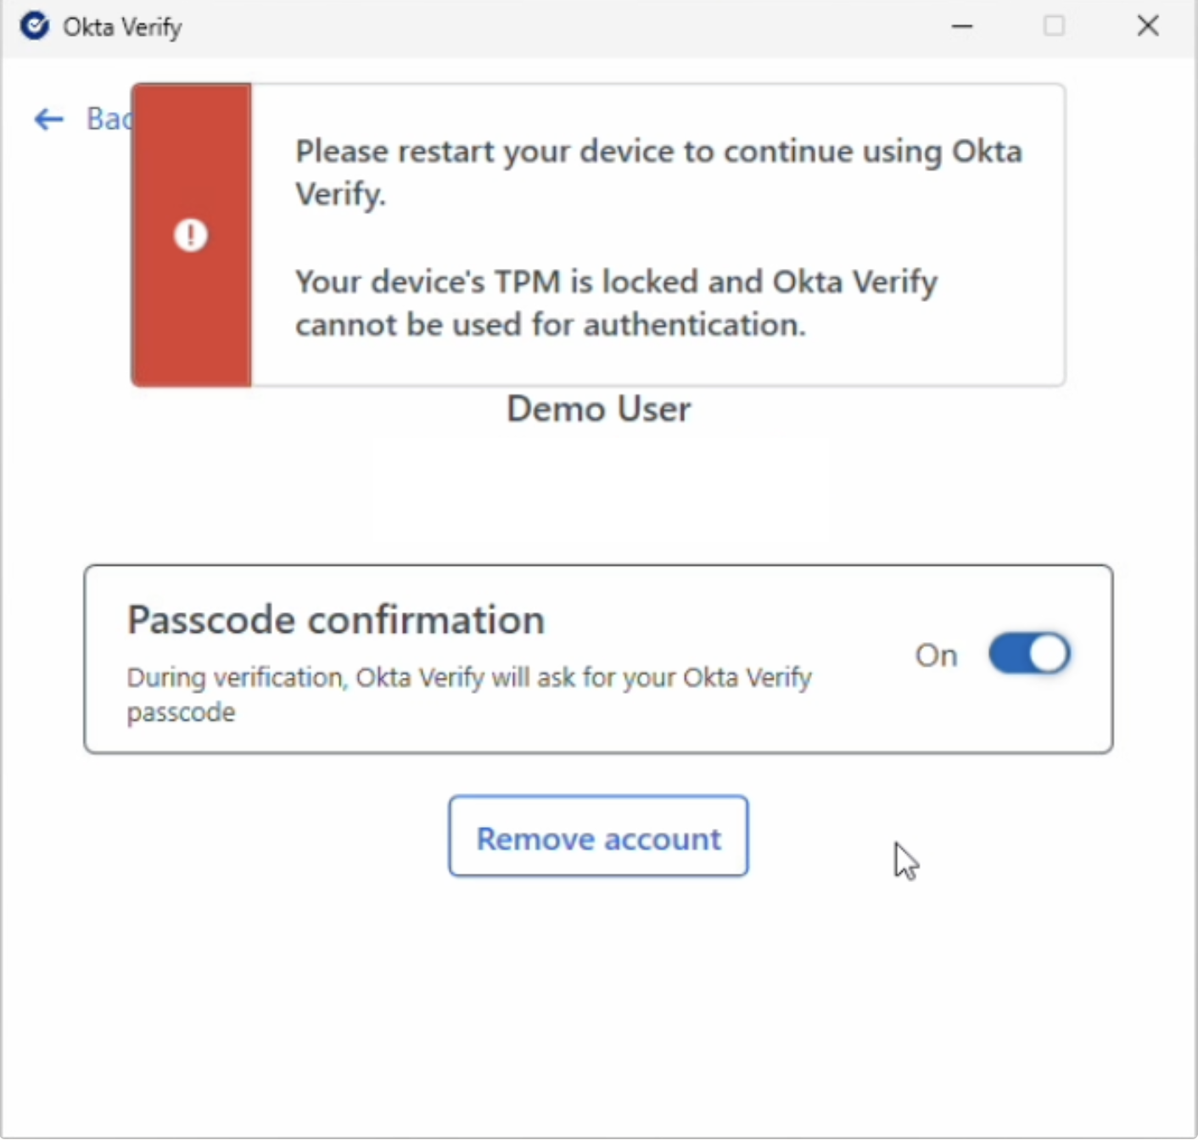
Task: Click the white knob of the passcode switch
Action: click(x=1049, y=654)
